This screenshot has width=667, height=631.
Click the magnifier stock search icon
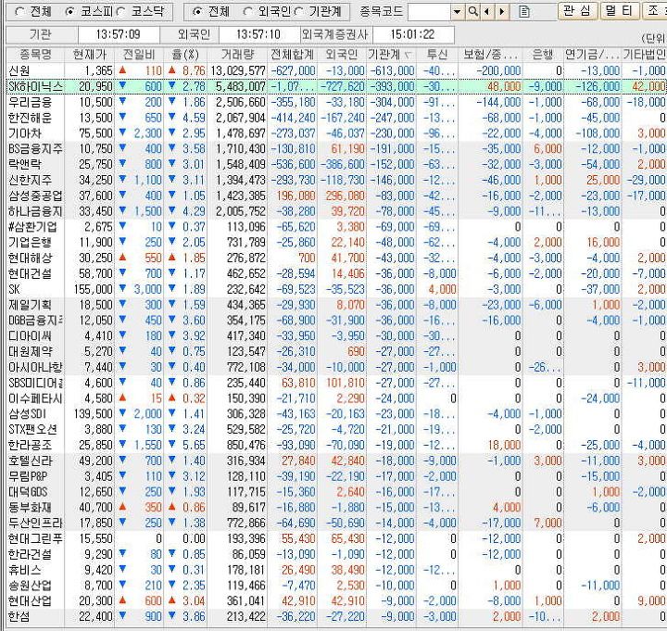[x=472, y=11]
